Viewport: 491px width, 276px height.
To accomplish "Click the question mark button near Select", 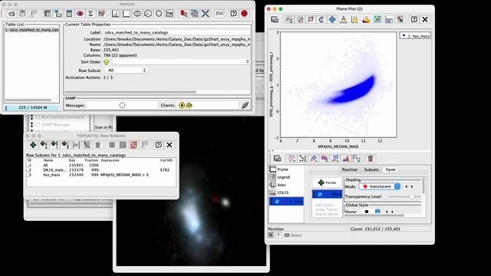I will point(278,235).
